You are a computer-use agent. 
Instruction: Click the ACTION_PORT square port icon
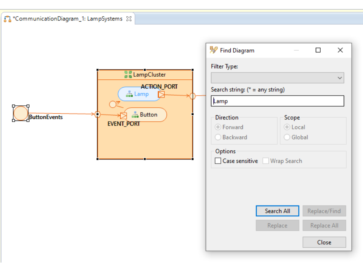point(161,94)
